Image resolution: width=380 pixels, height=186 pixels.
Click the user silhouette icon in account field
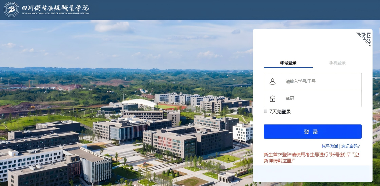pos(273,82)
